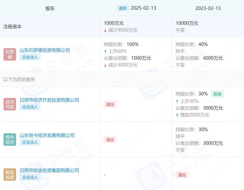
Task: Open 日照市经济开发投资有限公司 company link
Action: pyautogui.click(x=49, y=100)
